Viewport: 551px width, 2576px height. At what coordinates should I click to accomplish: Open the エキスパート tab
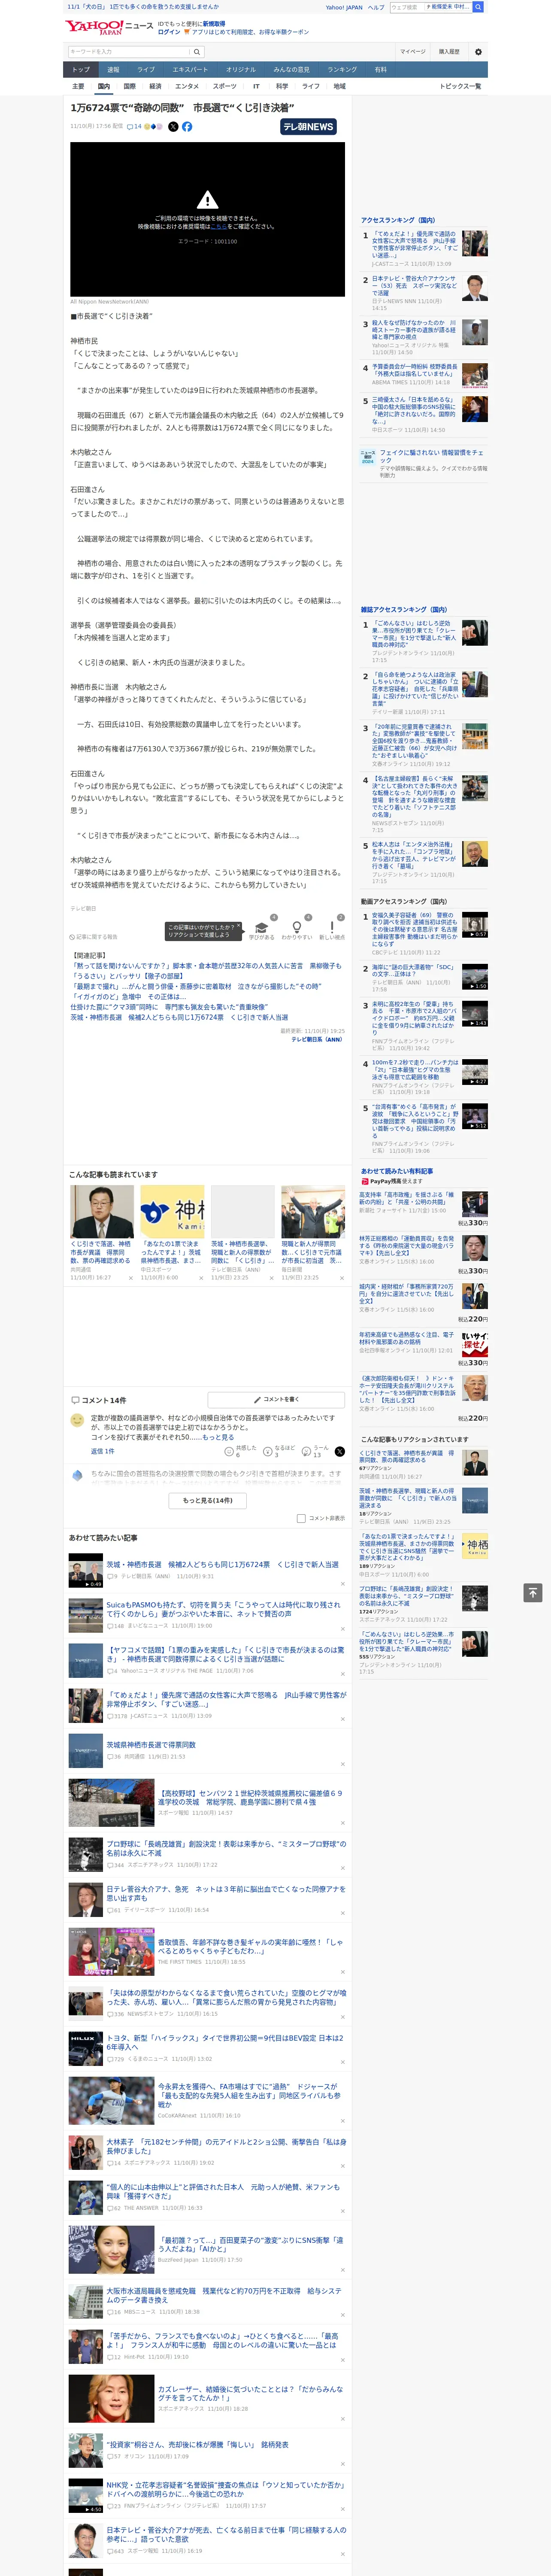click(190, 69)
